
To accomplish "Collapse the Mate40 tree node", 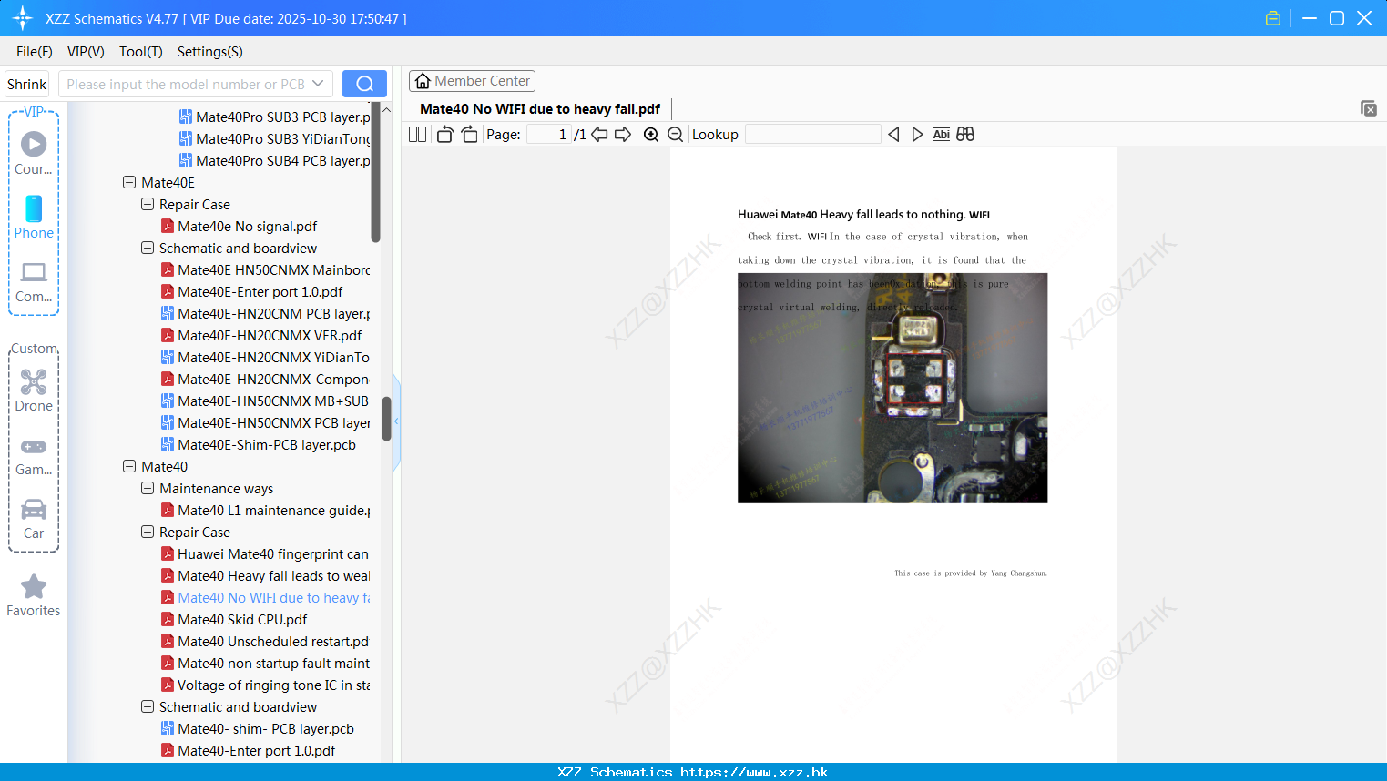I will tap(129, 466).
